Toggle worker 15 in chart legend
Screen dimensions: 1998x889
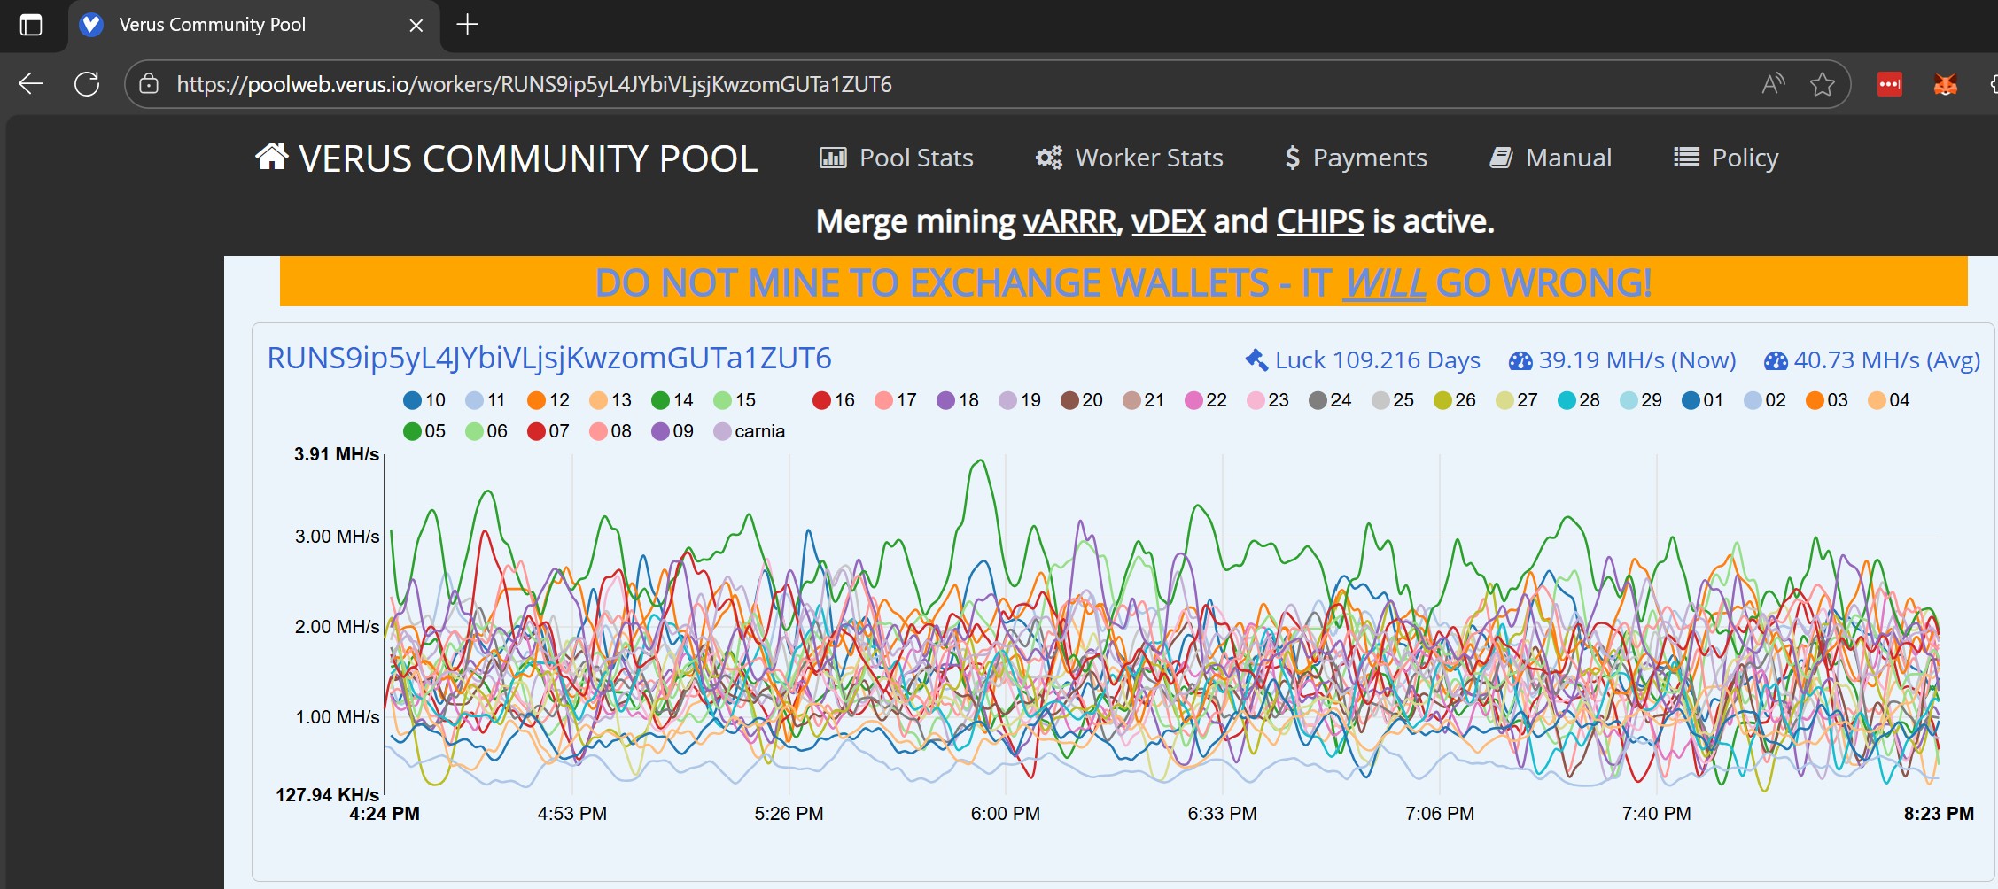735,400
